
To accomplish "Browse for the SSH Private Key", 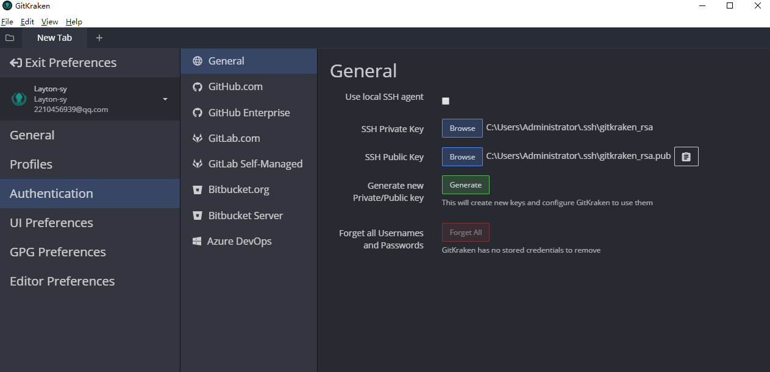I will [462, 128].
